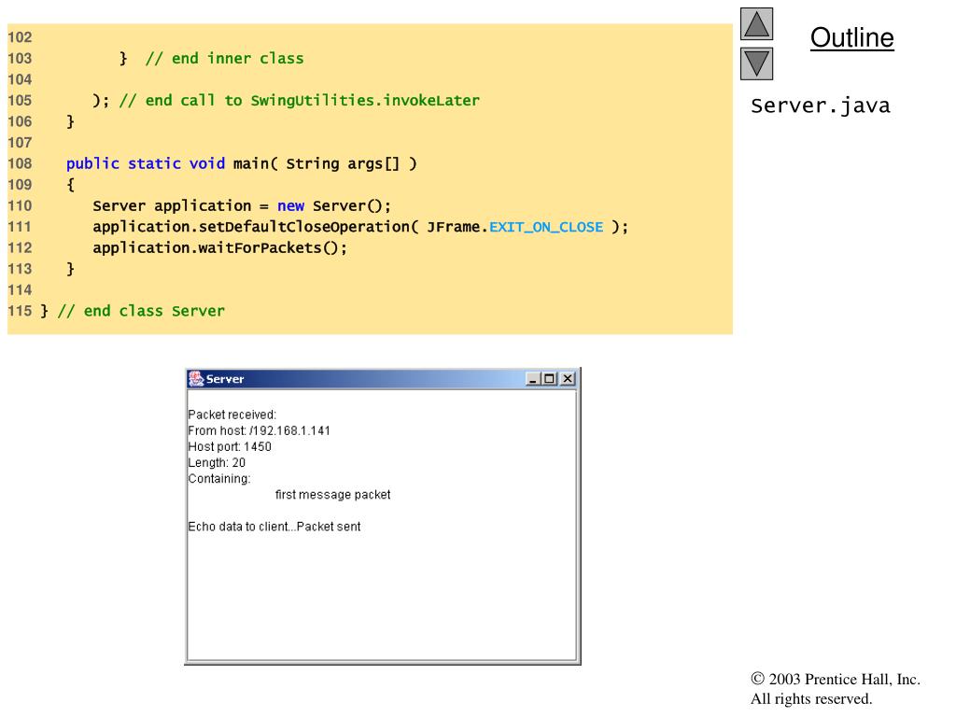Click the Server.java file label

tap(821, 105)
